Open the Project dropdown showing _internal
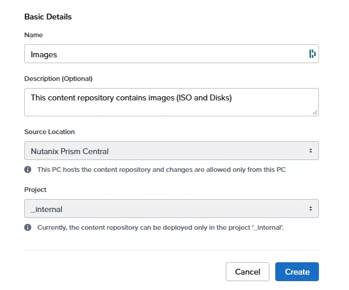 click(x=172, y=208)
